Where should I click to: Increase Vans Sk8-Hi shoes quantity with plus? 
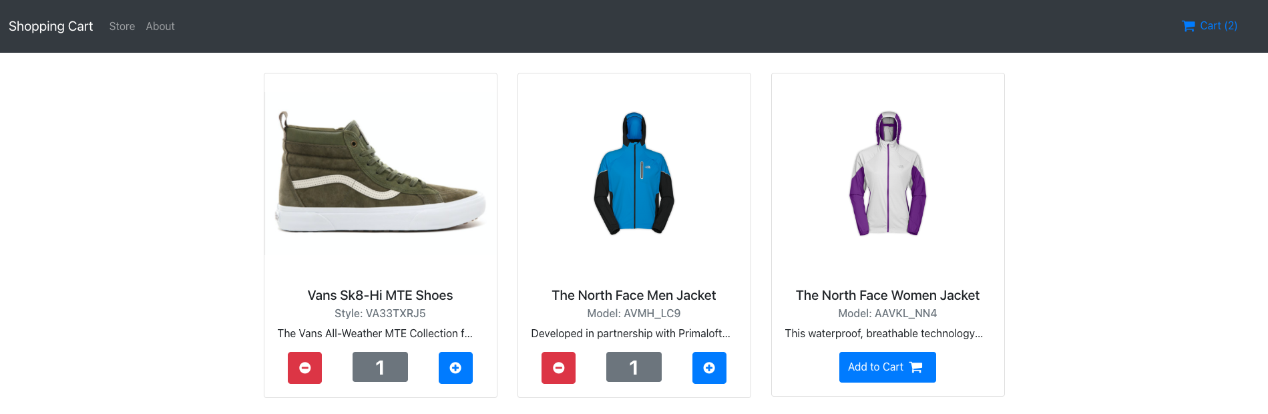(455, 368)
